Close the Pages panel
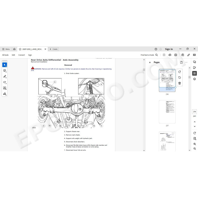 (150, 63)
